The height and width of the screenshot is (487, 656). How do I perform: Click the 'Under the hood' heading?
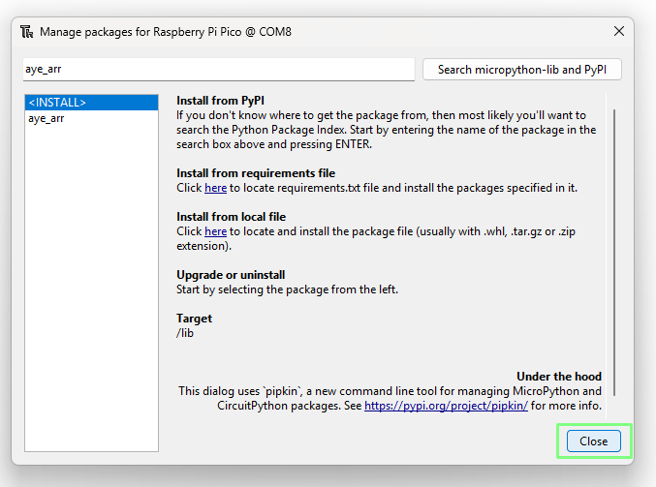click(x=559, y=377)
